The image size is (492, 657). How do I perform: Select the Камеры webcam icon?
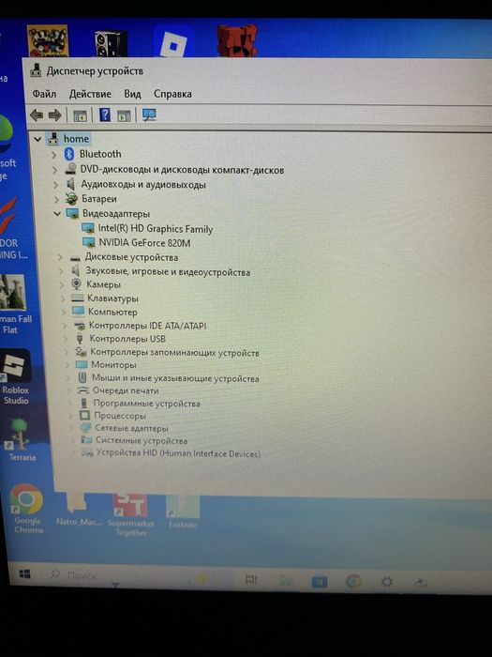(x=76, y=284)
